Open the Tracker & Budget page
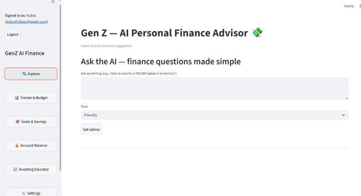This screenshot has width=361, height=196. point(31,98)
